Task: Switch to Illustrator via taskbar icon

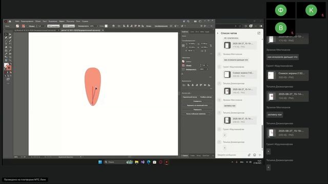Action: click(x=167, y=162)
